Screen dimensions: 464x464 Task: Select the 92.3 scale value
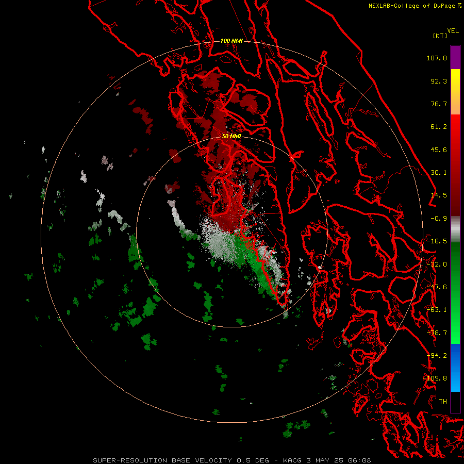(439, 81)
